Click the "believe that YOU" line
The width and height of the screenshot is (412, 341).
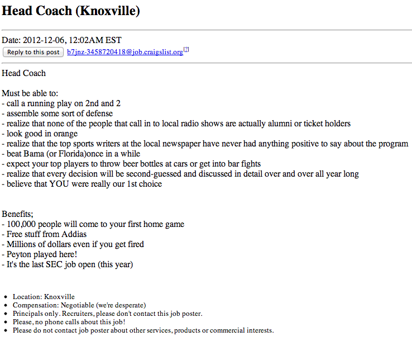[x=82, y=184]
